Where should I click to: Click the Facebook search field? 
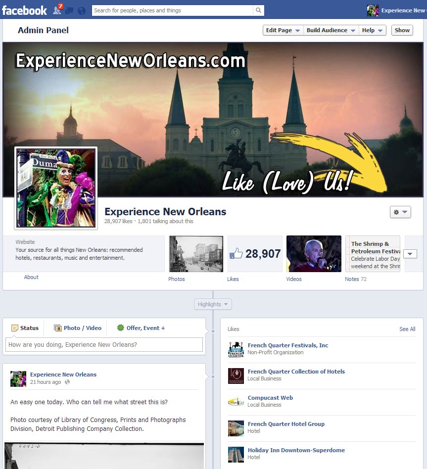[172, 10]
